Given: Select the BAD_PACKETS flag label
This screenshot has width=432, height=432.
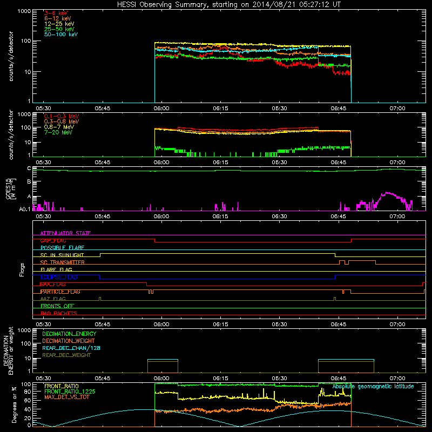Looking at the screenshot, I should tap(59, 313).
